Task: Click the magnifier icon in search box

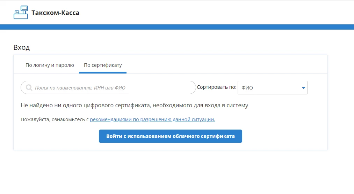Action: point(29,88)
